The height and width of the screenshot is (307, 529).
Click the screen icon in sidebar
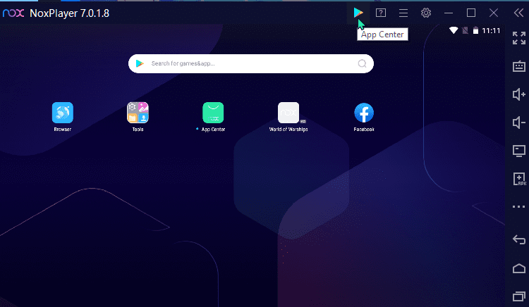click(x=519, y=151)
